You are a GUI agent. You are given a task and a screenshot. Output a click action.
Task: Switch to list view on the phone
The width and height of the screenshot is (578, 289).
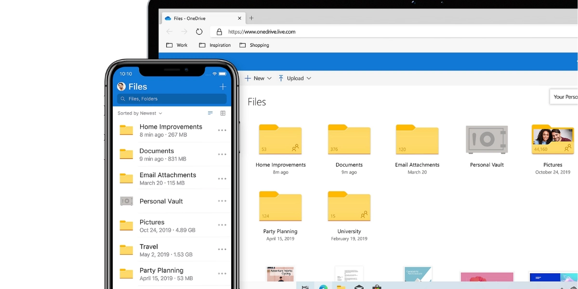210,113
